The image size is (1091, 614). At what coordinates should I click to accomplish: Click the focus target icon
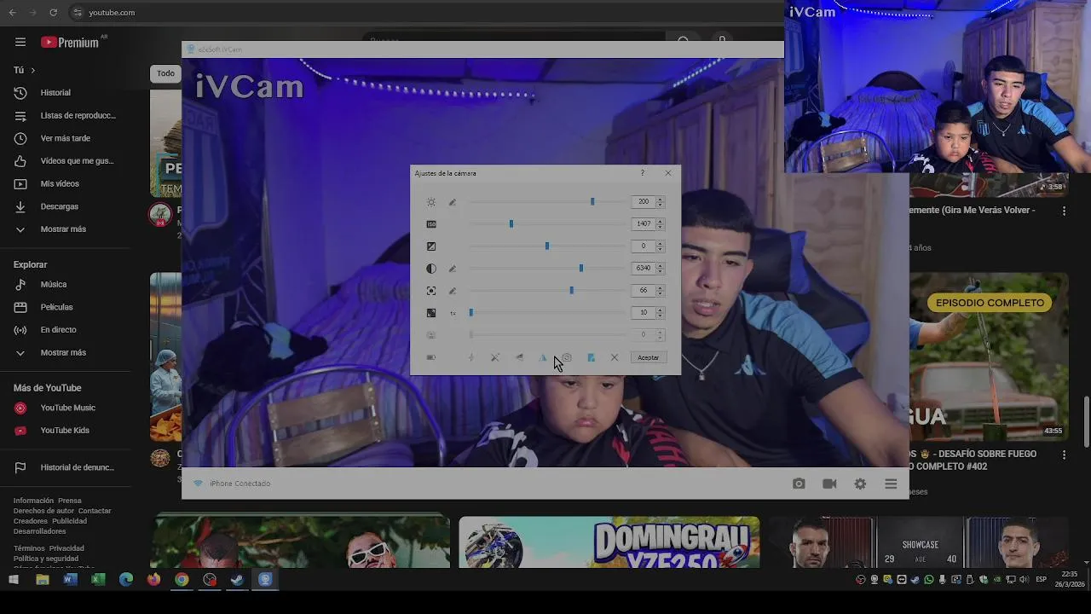(x=431, y=291)
